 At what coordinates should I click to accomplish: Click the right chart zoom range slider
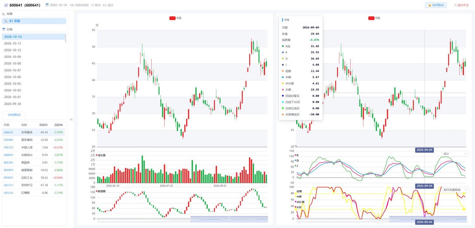[x=428, y=219]
